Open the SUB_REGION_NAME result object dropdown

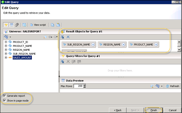click(x=93, y=44)
